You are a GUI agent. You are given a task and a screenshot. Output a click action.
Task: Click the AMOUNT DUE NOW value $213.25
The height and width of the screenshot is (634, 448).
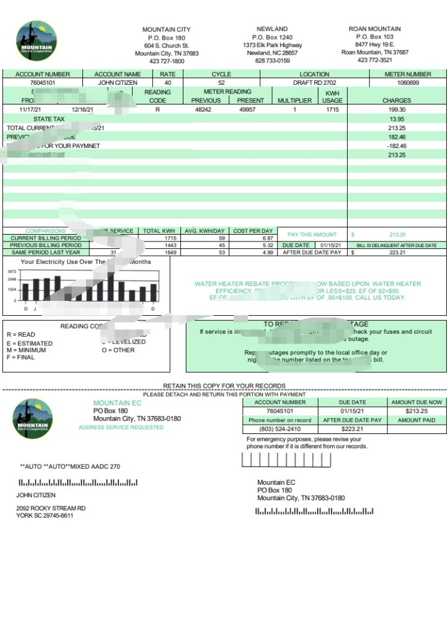point(416,411)
